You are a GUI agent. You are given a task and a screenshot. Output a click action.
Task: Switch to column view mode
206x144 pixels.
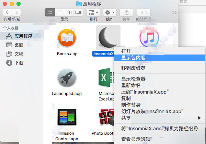(69, 12)
